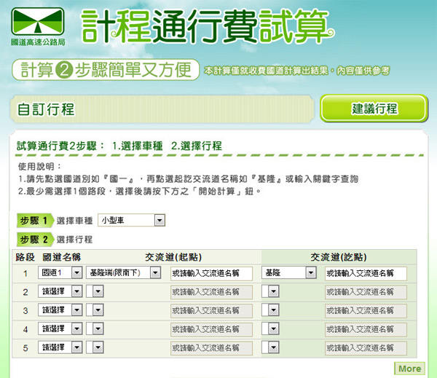Open row 5 end interchange dropdown

(x=269, y=347)
